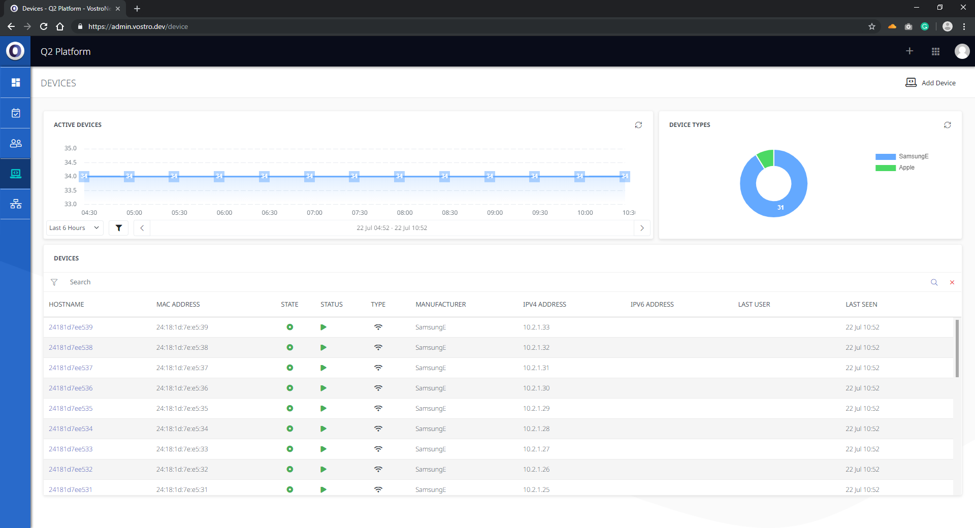Image resolution: width=975 pixels, height=528 pixels.
Task: Click the Add Device button
Action: coord(931,83)
